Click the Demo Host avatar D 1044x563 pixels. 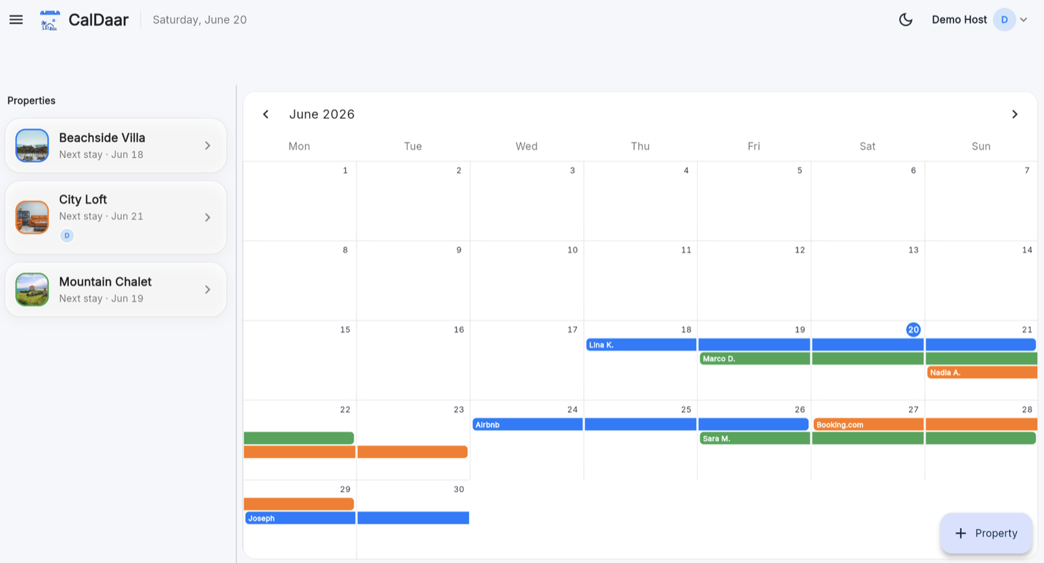(1004, 19)
